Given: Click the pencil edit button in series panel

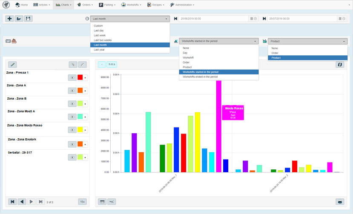Looking at the screenshot, I should pos(13,65).
